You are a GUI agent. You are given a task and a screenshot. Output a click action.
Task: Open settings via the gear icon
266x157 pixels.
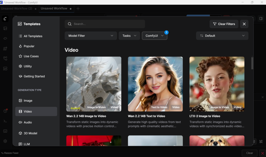pos(5,141)
